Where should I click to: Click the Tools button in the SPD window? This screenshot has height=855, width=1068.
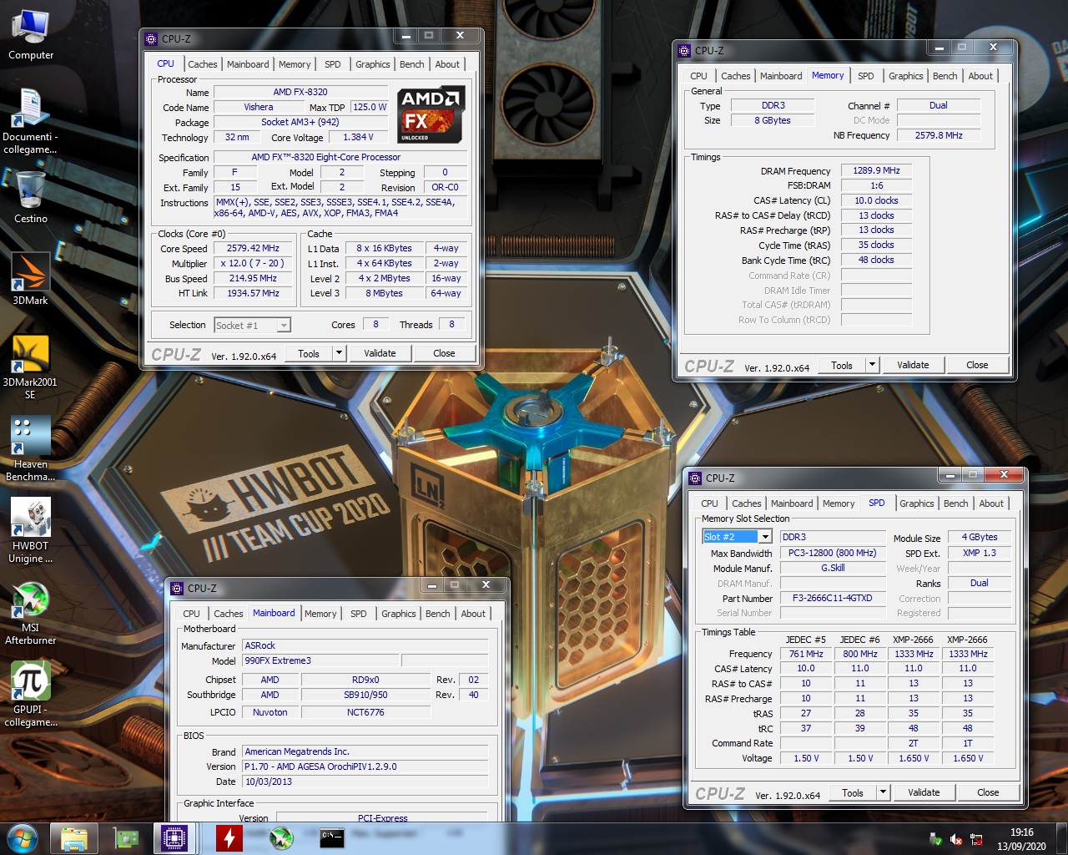pos(853,792)
